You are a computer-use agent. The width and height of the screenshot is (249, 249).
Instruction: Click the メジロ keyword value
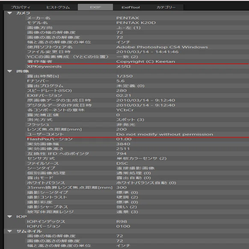tap(123, 66)
